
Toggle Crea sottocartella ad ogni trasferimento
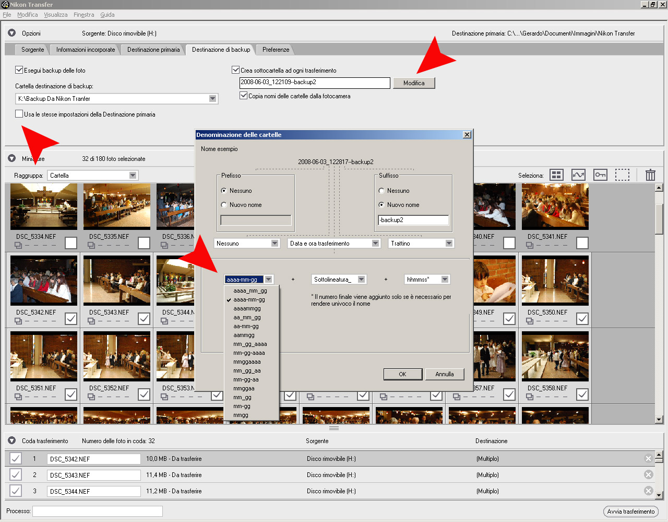pyautogui.click(x=235, y=69)
